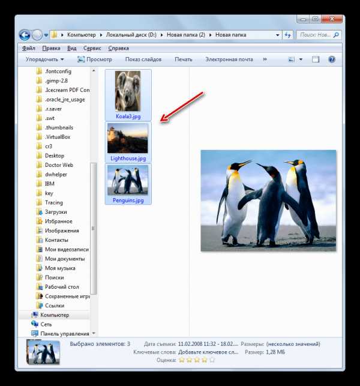Click Электронная почта toolbar button
360x386 pixels.
click(229, 59)
